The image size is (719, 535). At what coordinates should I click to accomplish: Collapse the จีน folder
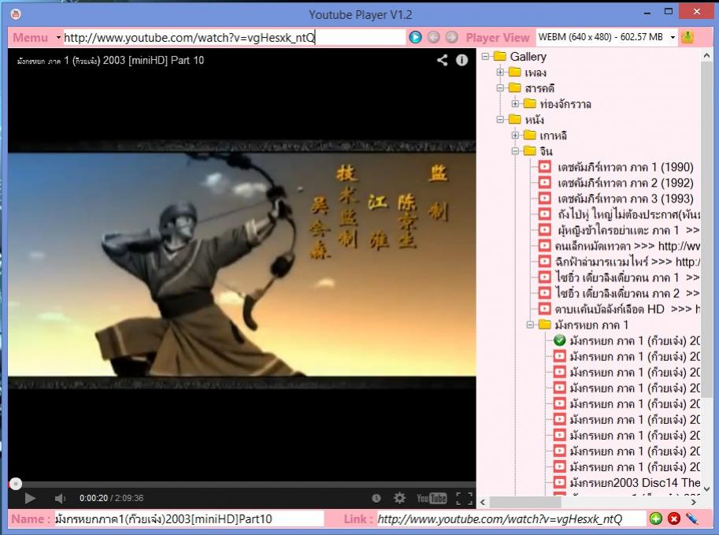[x=515, y=151]
